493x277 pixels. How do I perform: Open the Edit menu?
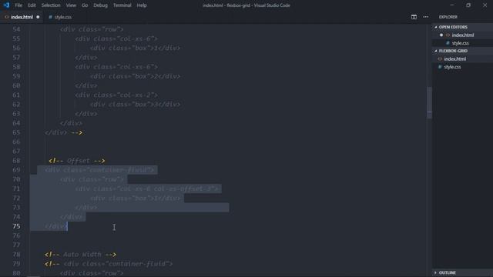tap(32, 5)
